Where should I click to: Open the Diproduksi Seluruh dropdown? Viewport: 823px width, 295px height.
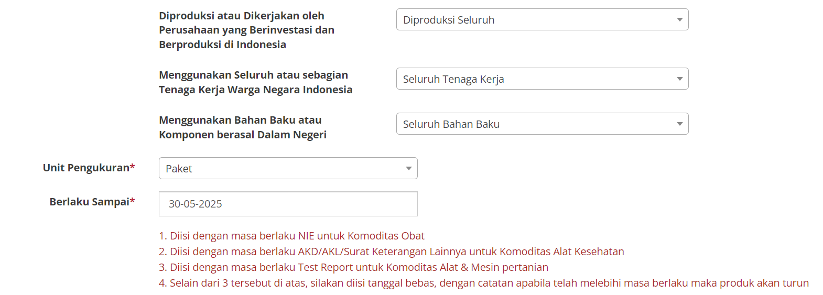pyautogui.click(x=542, y=19)
